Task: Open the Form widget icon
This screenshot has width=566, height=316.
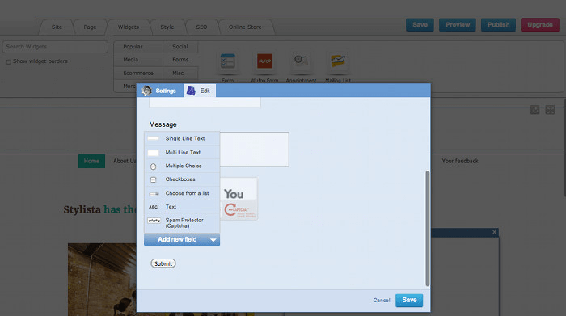Action: [228, 61]
